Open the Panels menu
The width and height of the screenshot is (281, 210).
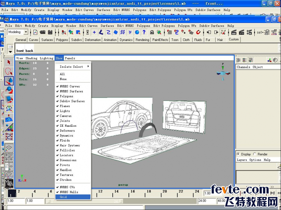[70, 58]
